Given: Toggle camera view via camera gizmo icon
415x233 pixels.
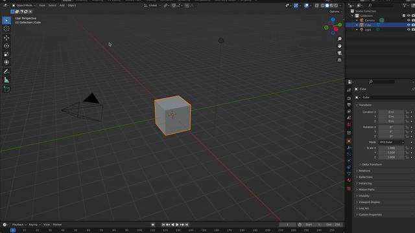Looking at the screenshot, I should pyautogui.click(x=339, y=53).
